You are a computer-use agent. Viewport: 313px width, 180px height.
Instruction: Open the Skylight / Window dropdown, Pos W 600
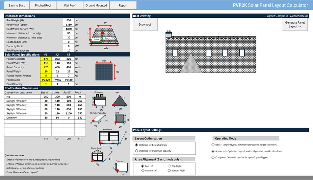click(22, 105)
